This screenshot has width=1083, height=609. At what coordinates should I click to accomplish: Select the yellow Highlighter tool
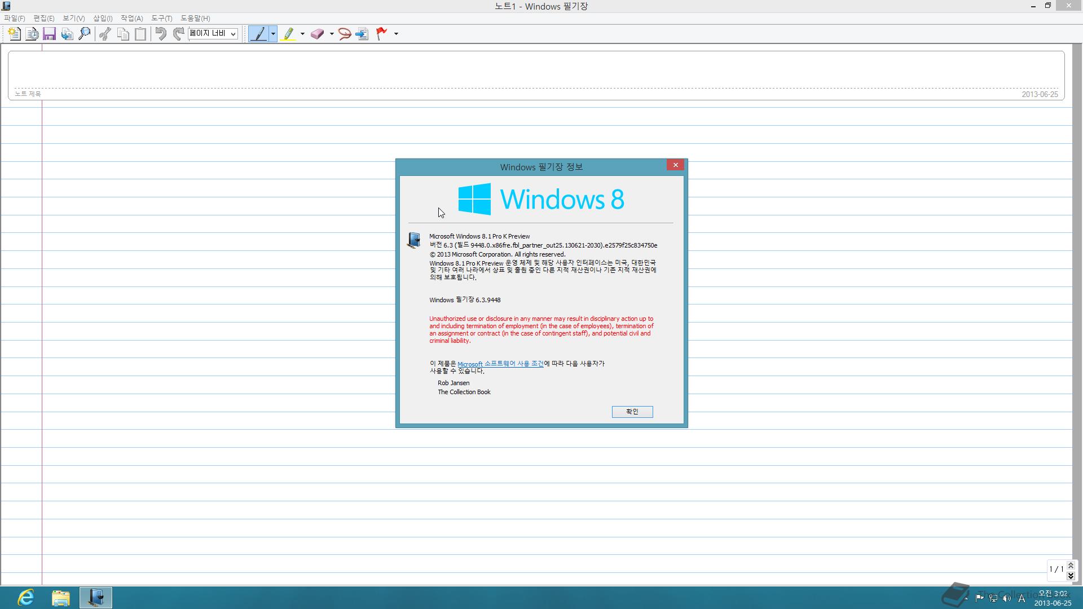288,34
